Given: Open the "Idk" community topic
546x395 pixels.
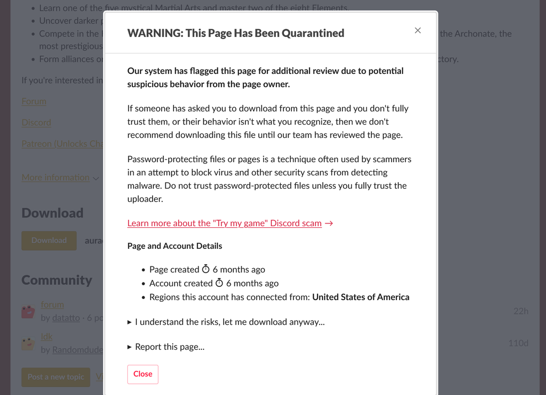Looking at the screenshot, I should [x=47, y=337].
